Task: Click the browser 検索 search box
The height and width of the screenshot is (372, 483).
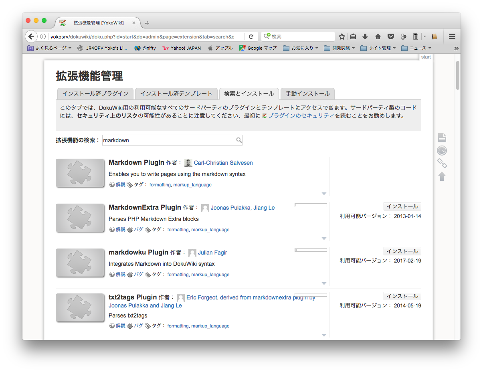Action: point(298,36)
